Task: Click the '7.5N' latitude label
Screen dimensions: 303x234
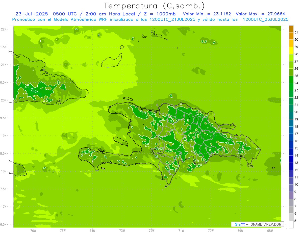Action: tap(4, 189)
